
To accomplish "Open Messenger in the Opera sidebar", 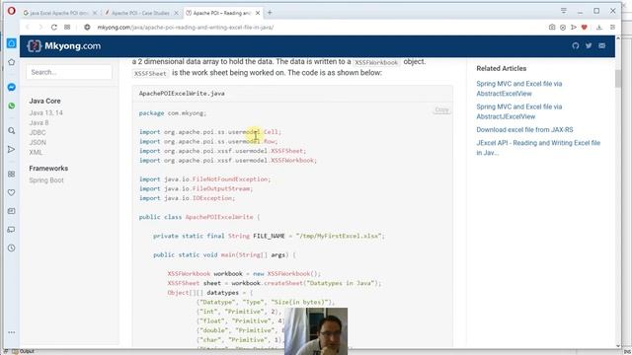I will pos(12,87).
